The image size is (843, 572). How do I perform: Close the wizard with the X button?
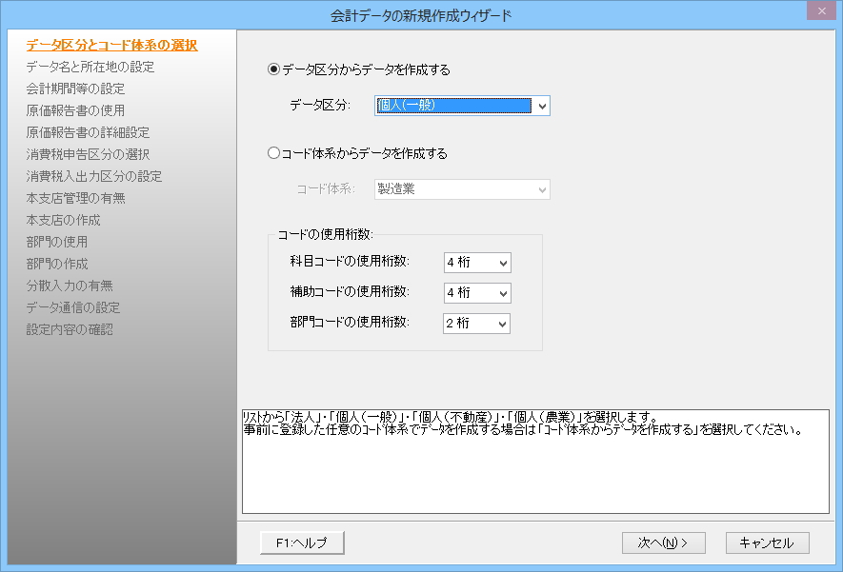coord(818,13)
